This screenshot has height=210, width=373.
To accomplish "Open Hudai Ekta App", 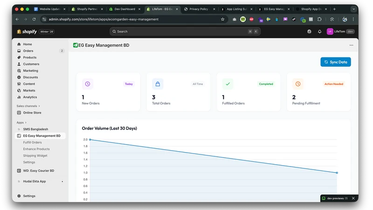I will point(34,181).
